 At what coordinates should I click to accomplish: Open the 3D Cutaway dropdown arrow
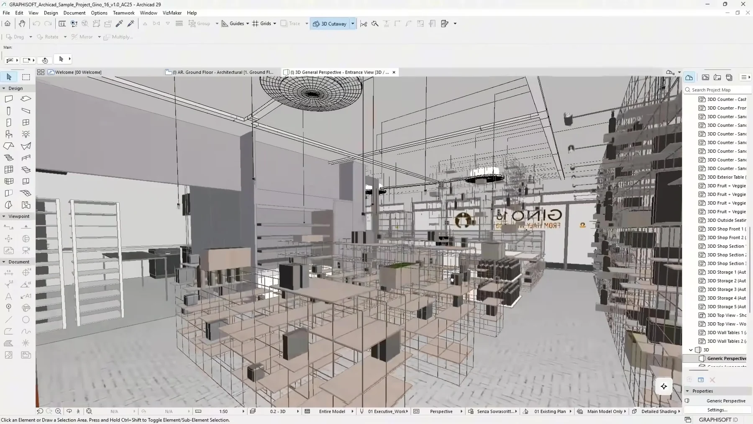click(353, 24)
